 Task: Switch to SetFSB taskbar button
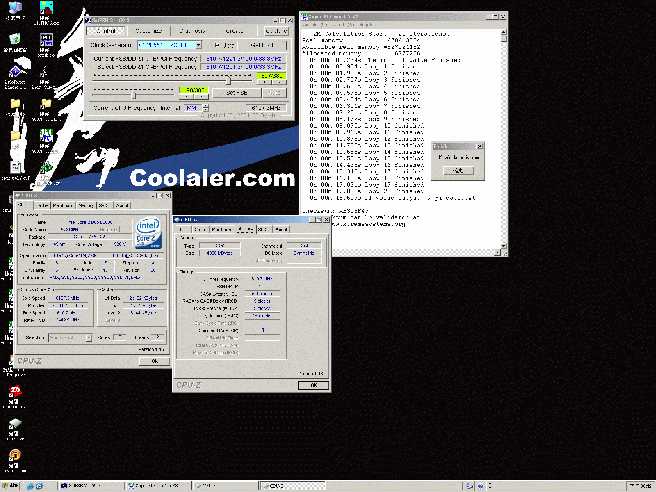click(x=92, y=486)
